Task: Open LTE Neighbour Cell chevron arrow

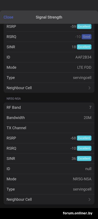Action: (89, 88)
